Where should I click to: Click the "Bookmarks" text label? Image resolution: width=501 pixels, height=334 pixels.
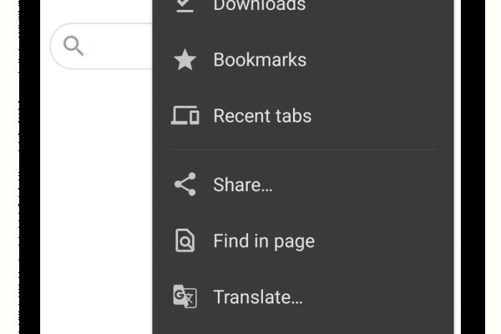tap(260, 60)
